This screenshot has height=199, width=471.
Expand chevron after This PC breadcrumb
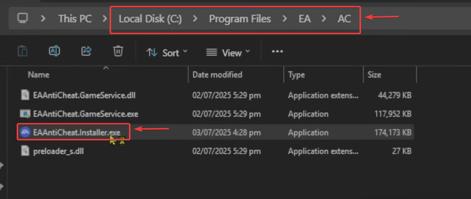[x=105, y=19]
